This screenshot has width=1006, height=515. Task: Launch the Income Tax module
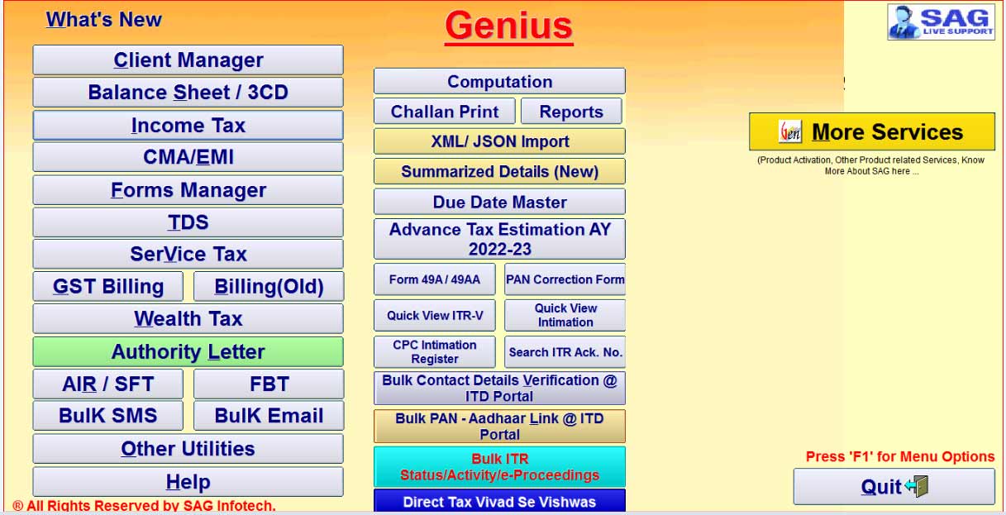[x=188, y=126]
